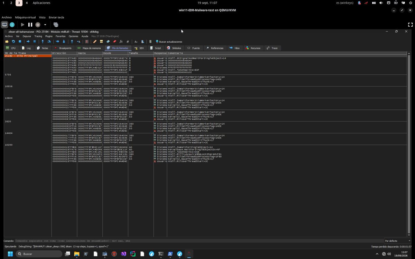
Task: Switch to the SEH tab
Action: [139, 48]
